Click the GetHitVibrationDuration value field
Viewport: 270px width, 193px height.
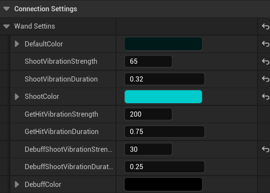click(164, 131)
